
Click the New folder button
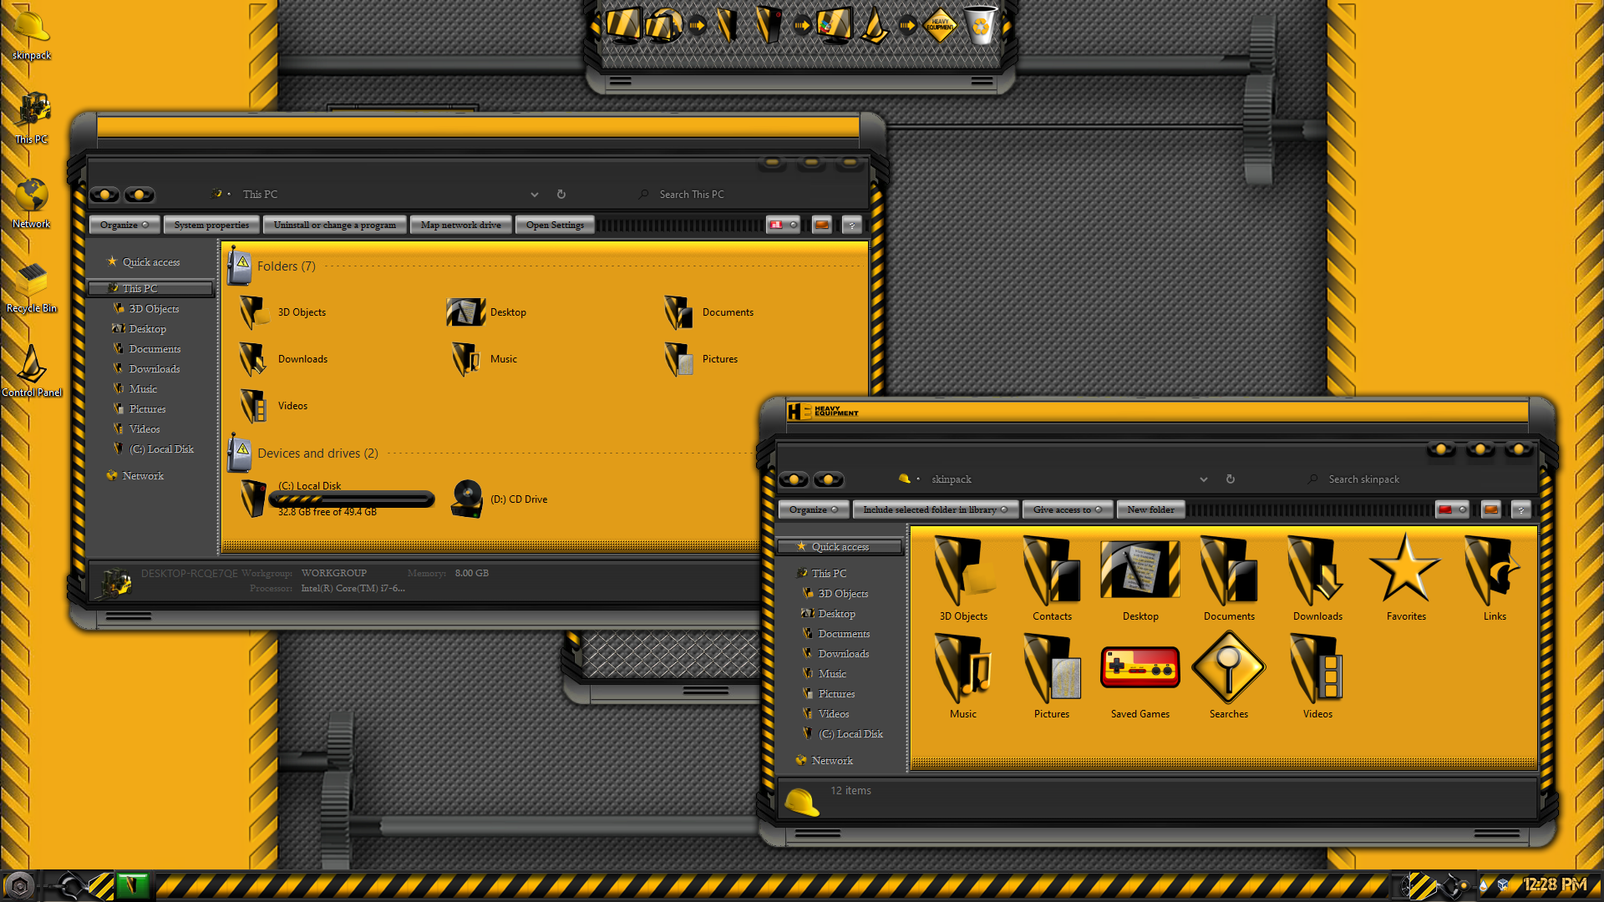point(1150,509)
